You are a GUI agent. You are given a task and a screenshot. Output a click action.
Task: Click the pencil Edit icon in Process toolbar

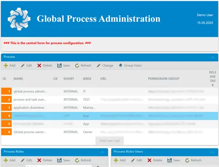click(x=23, y=66)
